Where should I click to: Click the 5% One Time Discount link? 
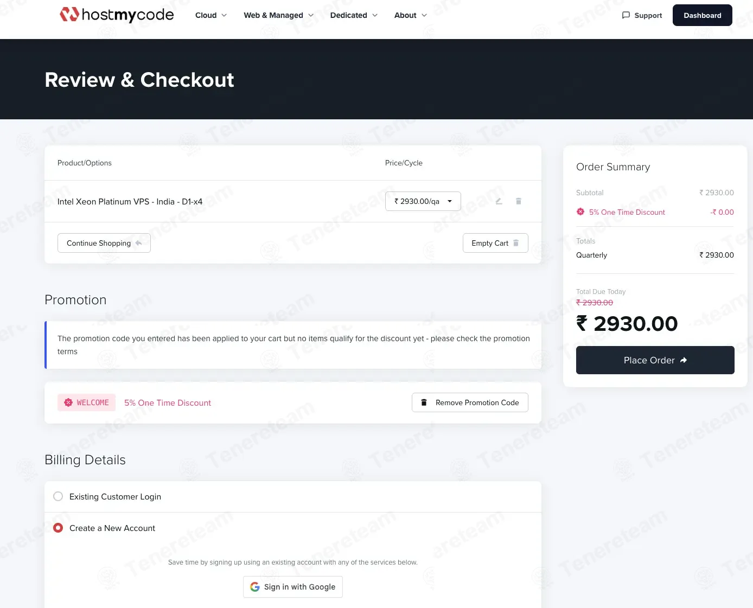pos(168,403)
